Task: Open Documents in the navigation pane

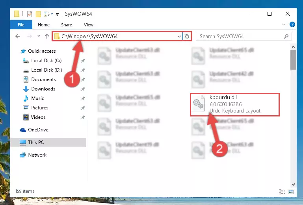Action: tap(43, 79)
